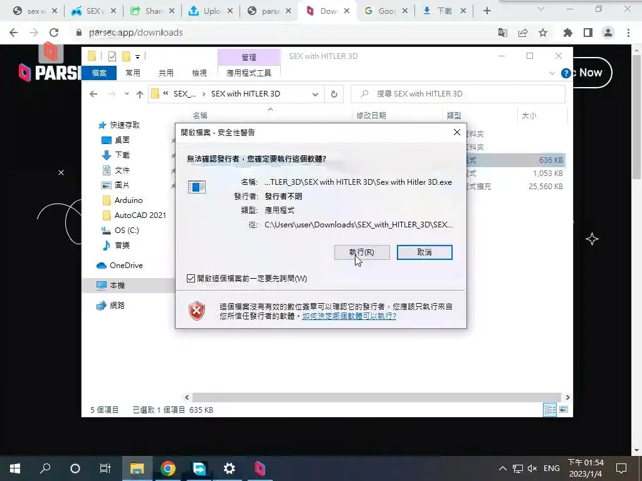This screenshot has height=481, width=642.
Task: Go up one folder level
Action: 140,94
